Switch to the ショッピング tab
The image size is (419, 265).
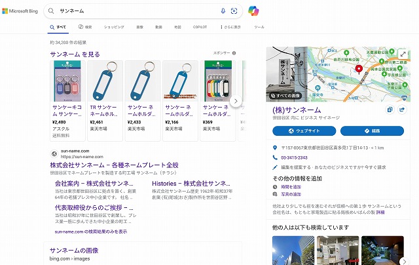point(114,27)
